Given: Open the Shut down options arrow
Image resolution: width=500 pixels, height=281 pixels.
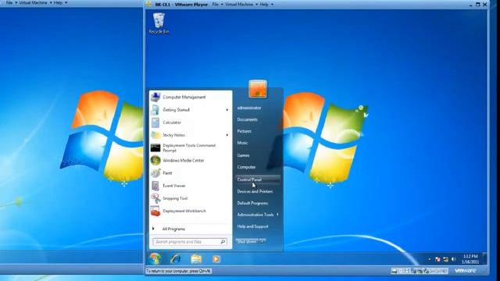Looking at the screenshot, I should pyautogui.click(x=262, y=241).
